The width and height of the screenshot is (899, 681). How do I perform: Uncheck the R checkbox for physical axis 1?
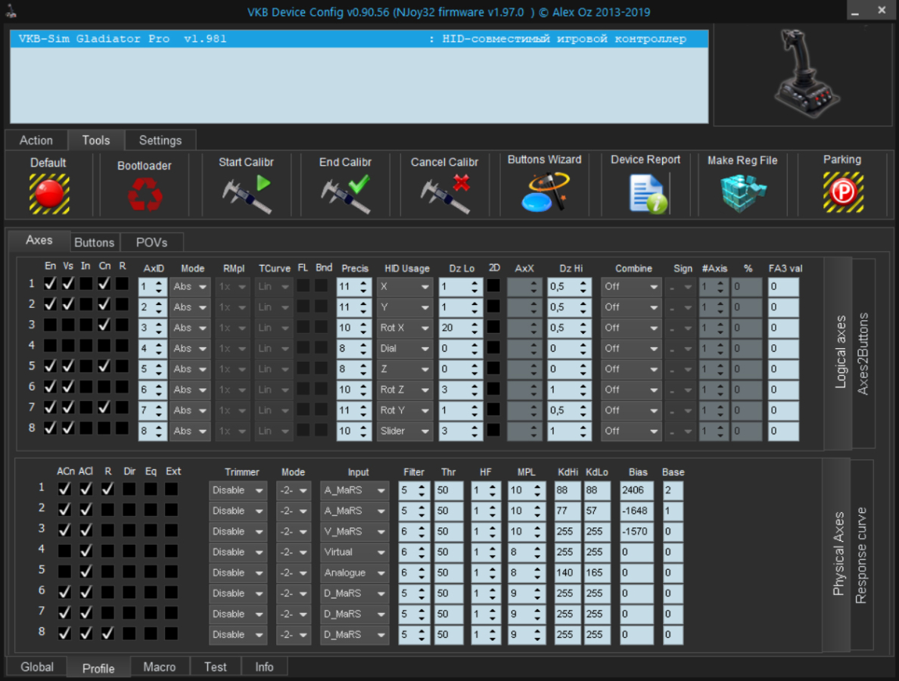107,489
